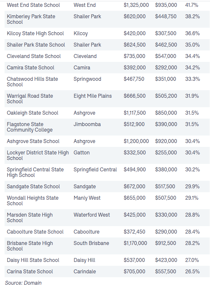The image size is (210, 287).
Task: Select Brisbane State High School row
Action: pyautogui.click(x=107, y=246)
